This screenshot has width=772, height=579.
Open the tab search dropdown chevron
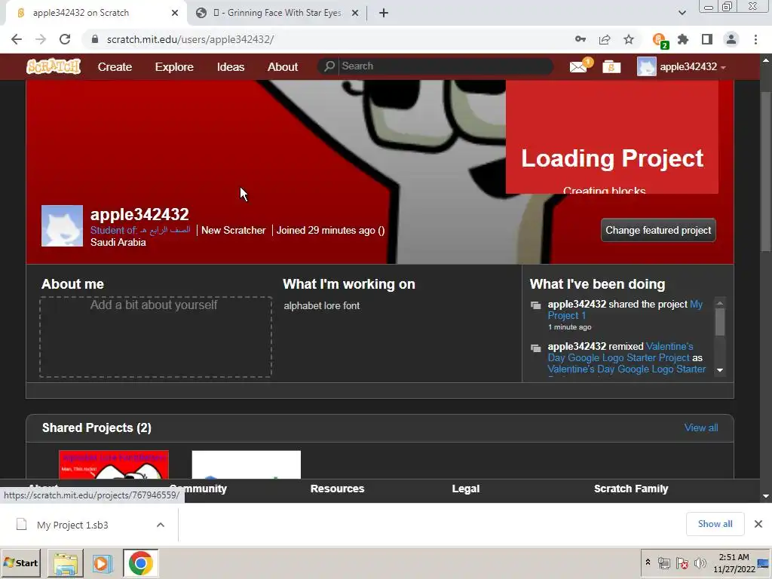tap(682, 13)
